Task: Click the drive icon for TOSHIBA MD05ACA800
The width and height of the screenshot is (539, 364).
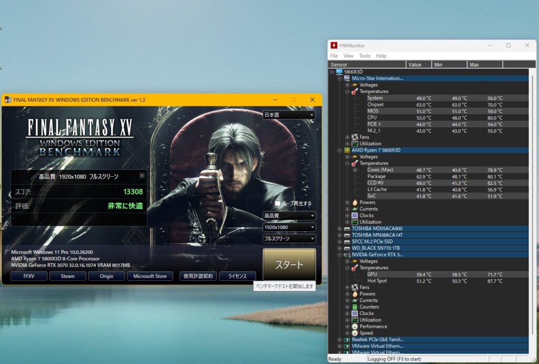Action: (347, 228)
